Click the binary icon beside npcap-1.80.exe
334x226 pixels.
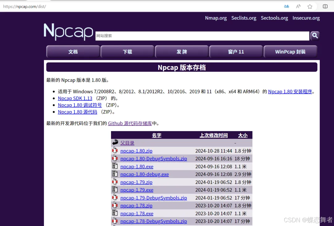click(115, 166)
